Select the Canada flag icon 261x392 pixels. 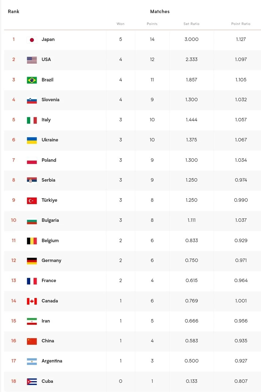tap(32, 301)
